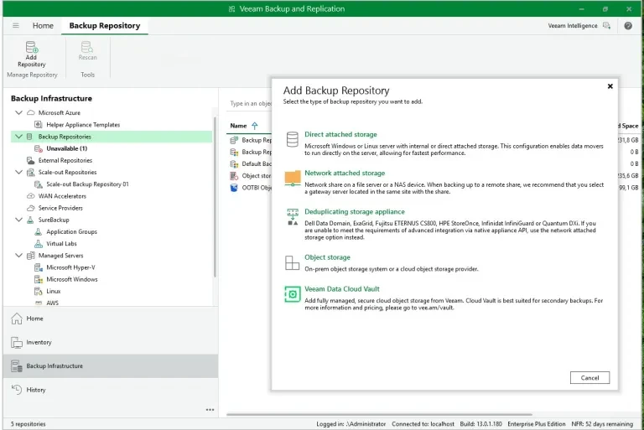This screenshot has height=430, width=644.
Task: Open the Inventory navigation view
Action: [x=111, y=342]
